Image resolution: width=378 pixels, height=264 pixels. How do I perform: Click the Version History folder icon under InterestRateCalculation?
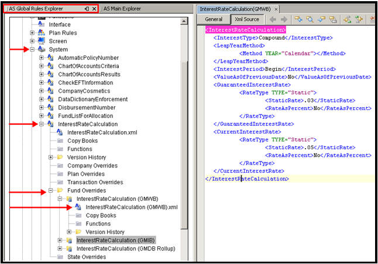pos(60,157)
